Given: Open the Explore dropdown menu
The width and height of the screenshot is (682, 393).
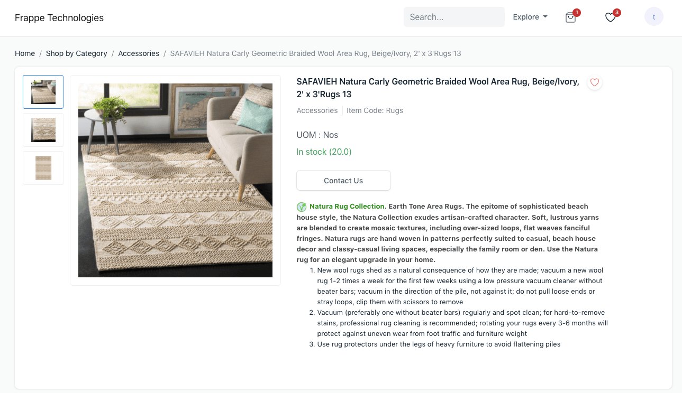Looking at the screenshot, I should [x=530, y=17].
